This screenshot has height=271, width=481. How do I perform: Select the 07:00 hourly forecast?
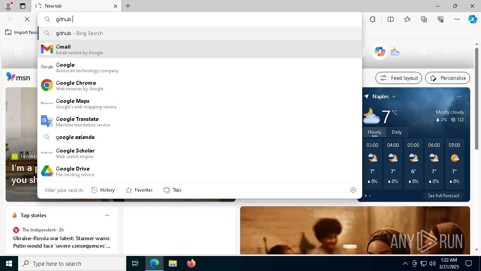tap(454, 164)
